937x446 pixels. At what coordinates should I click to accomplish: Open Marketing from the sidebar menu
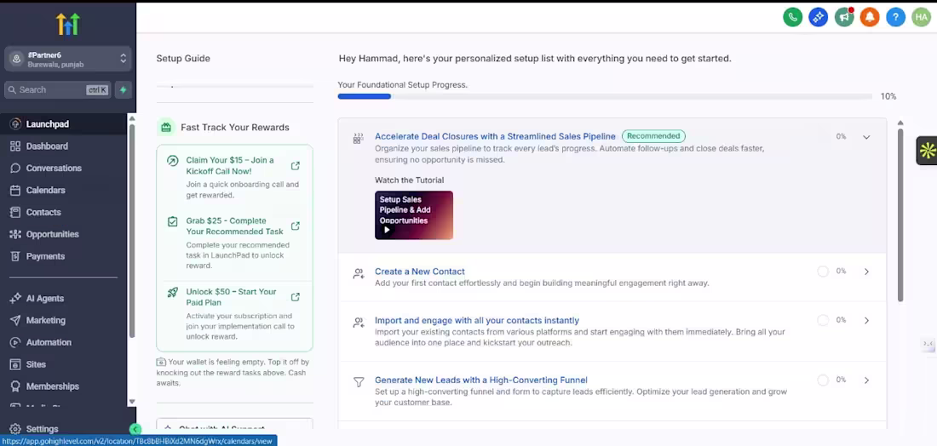[46, 321]
